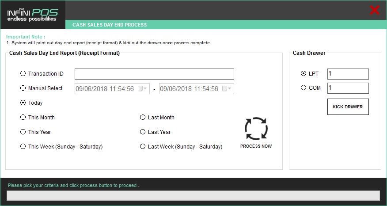Select the Transaction ID radio button
The image size is (387, 206).
coord(23,74)
